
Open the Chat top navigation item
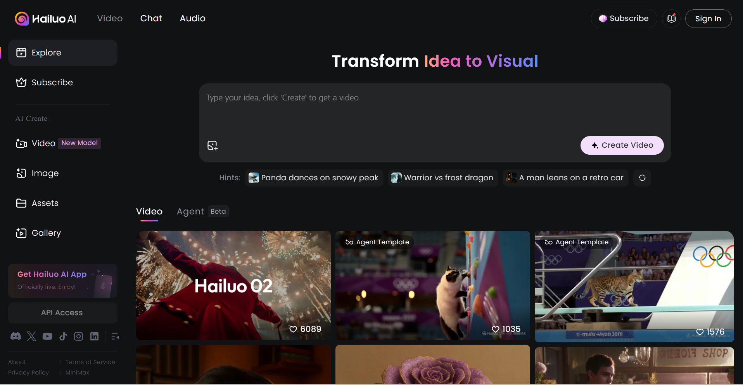coord(151,18)
